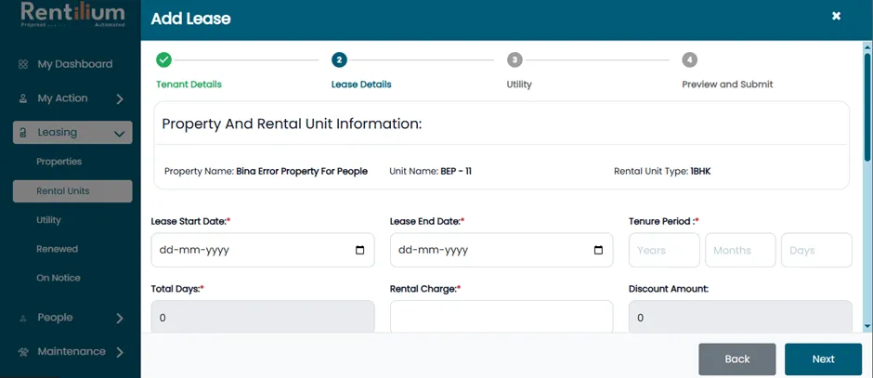Click the Back button
873x378 pixels.
[737, 359]
